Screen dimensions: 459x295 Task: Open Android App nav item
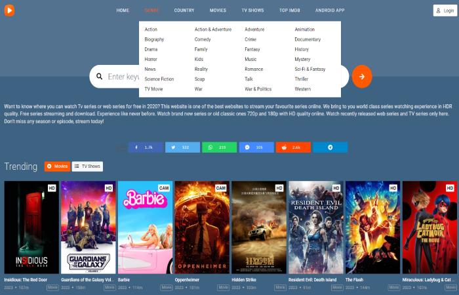pos(330,10)
